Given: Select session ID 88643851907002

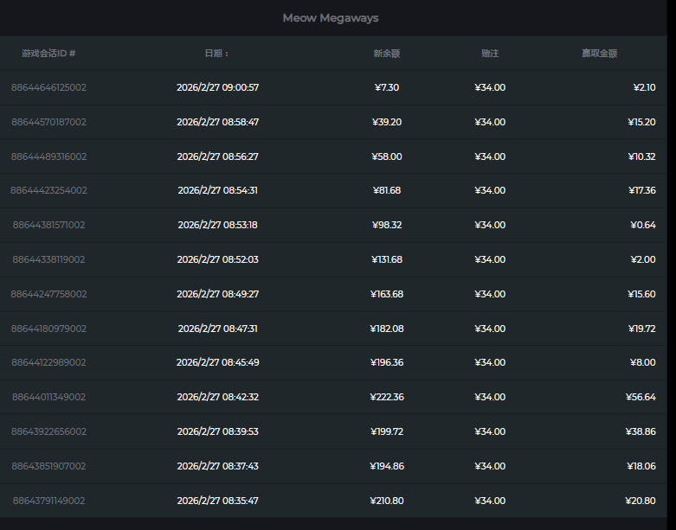Looking at the screenshot, I should (x=48, y=466).
